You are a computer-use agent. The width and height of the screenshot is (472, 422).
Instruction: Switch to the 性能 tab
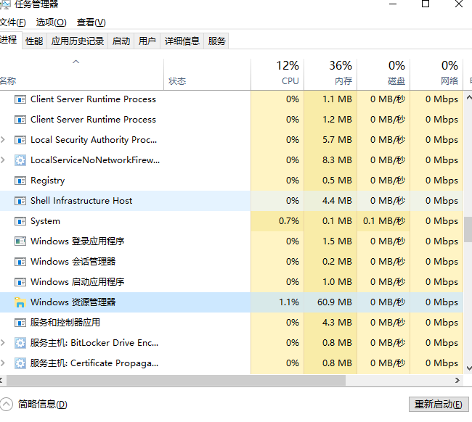pos(34,41)
